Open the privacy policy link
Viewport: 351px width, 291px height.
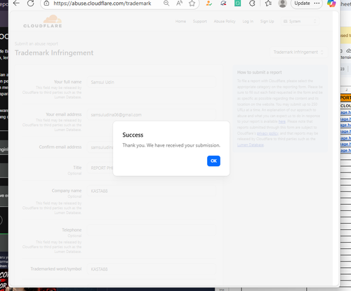tap(267, 133)
